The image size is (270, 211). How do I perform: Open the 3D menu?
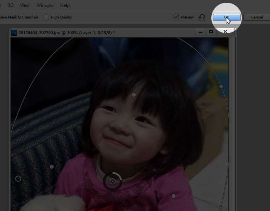(x=10, y=5)
